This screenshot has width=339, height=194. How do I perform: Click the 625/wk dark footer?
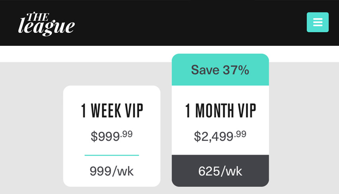click(220, 170)
